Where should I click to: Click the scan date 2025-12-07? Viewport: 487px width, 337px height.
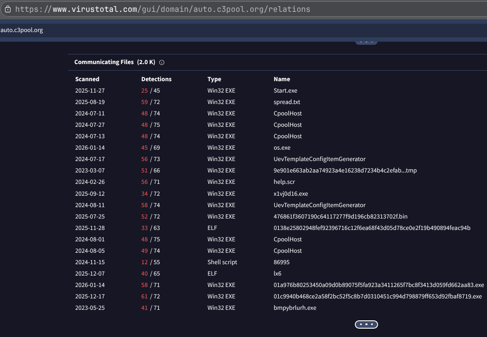(90, 274)
